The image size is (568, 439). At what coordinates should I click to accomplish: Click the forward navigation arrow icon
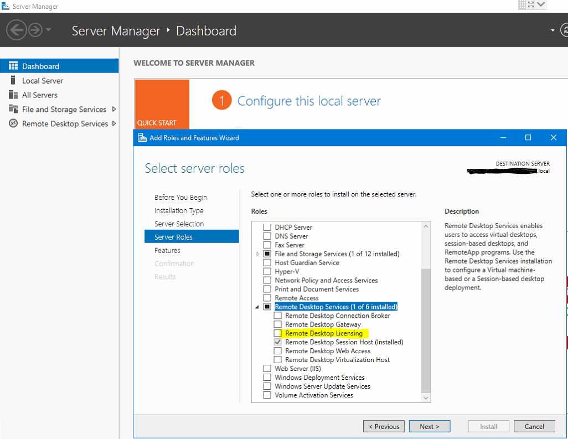coord(35,30)
